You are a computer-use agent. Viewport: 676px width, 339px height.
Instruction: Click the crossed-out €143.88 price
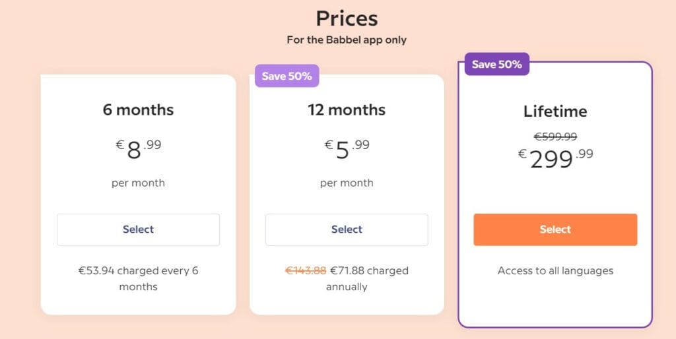(306, 270)
